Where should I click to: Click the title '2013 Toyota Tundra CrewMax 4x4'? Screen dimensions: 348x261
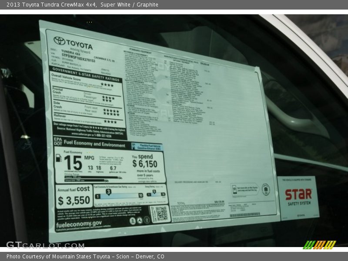pyautogui.click(x=51, y=5)
